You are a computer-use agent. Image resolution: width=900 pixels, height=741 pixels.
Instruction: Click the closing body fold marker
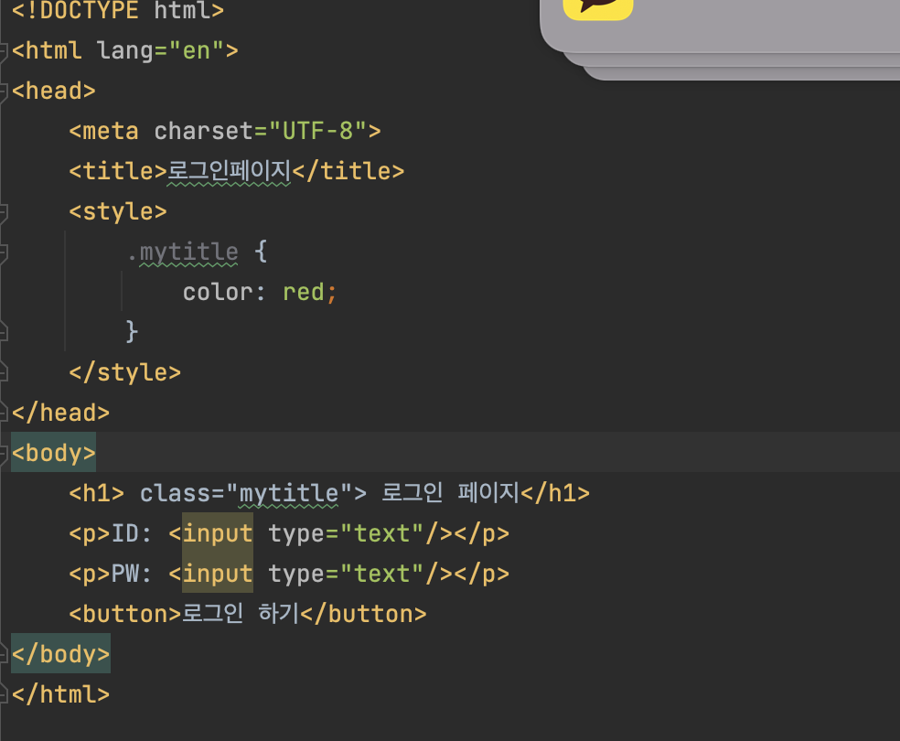pyautogui.click(x=4, y=654)
